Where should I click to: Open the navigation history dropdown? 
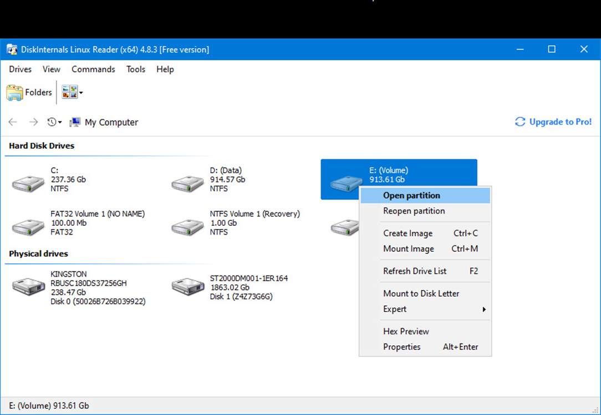(x=54, y=122)
